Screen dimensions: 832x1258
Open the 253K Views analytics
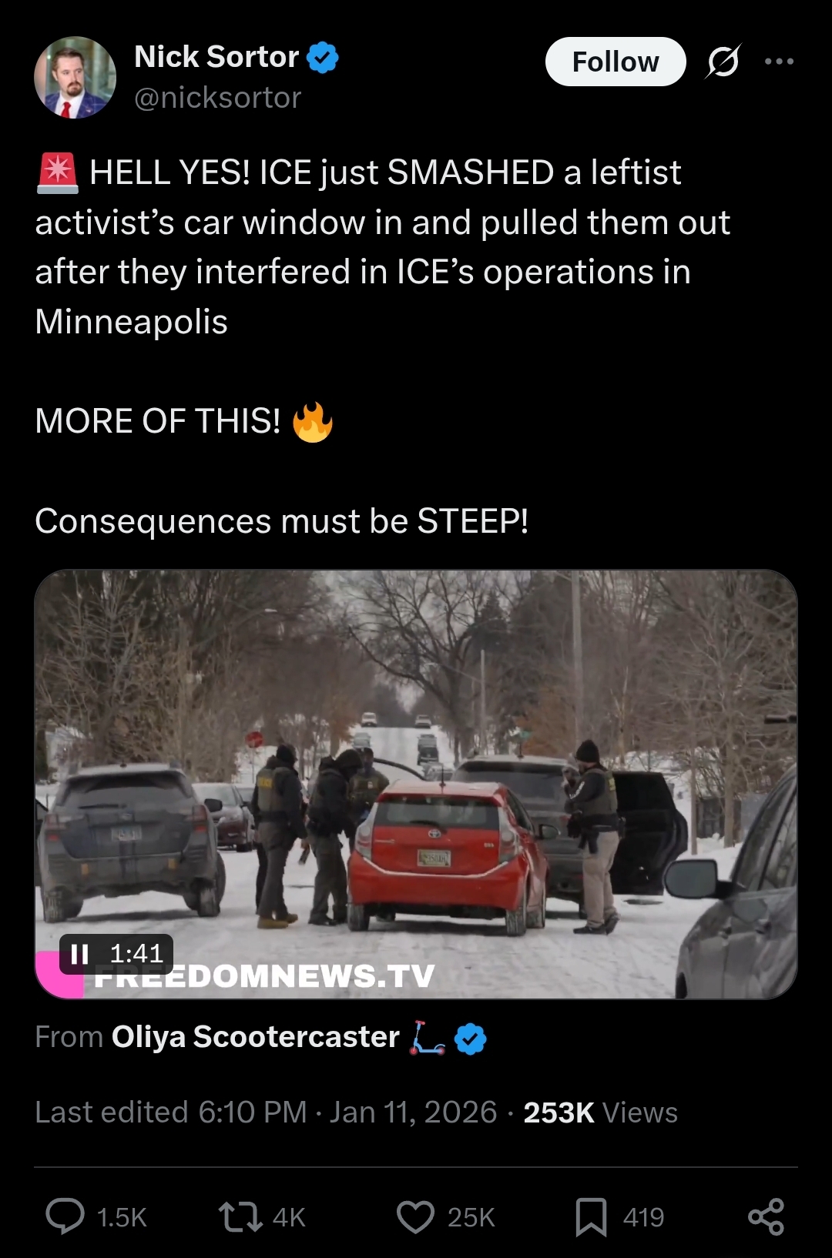click(601, 1112)
